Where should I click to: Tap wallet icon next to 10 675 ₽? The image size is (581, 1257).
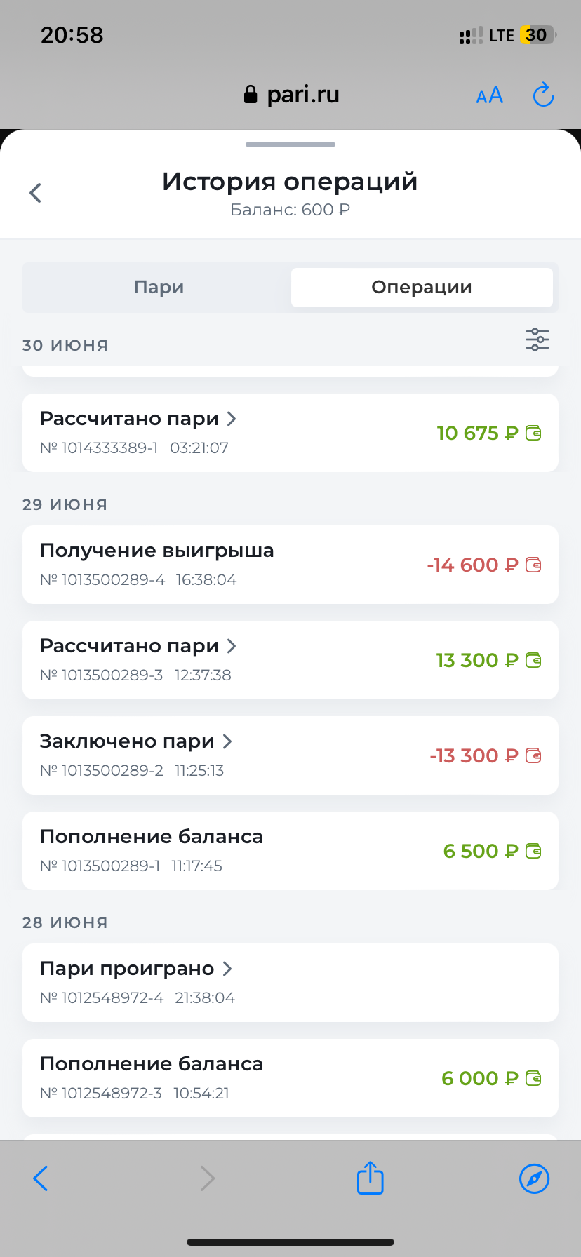click(x=534, y=433)
